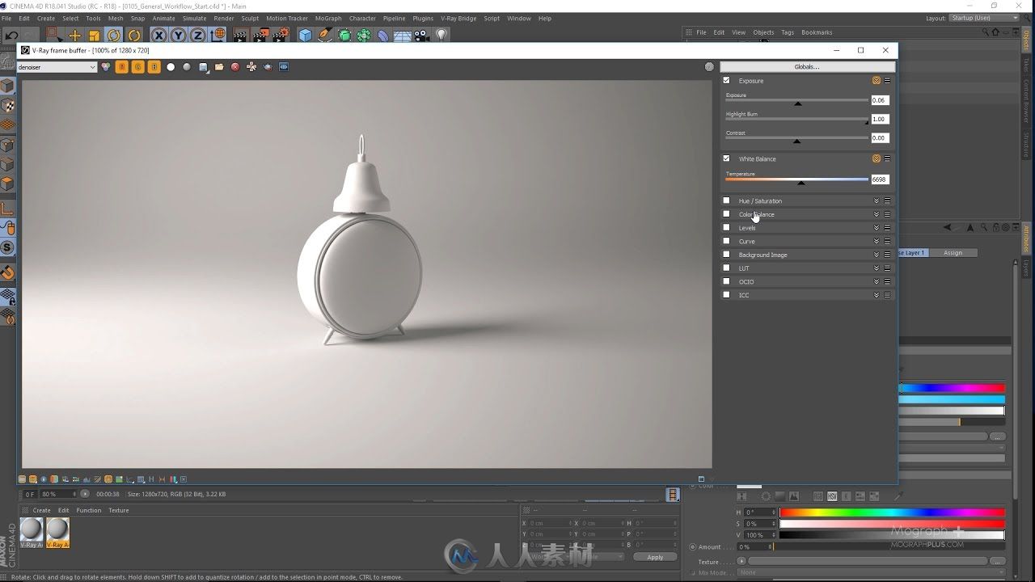Image resolution: width=1035 pixels, height=582 pixels.
Task: Expand the Background Image rollout
Action: pos(877,255)
